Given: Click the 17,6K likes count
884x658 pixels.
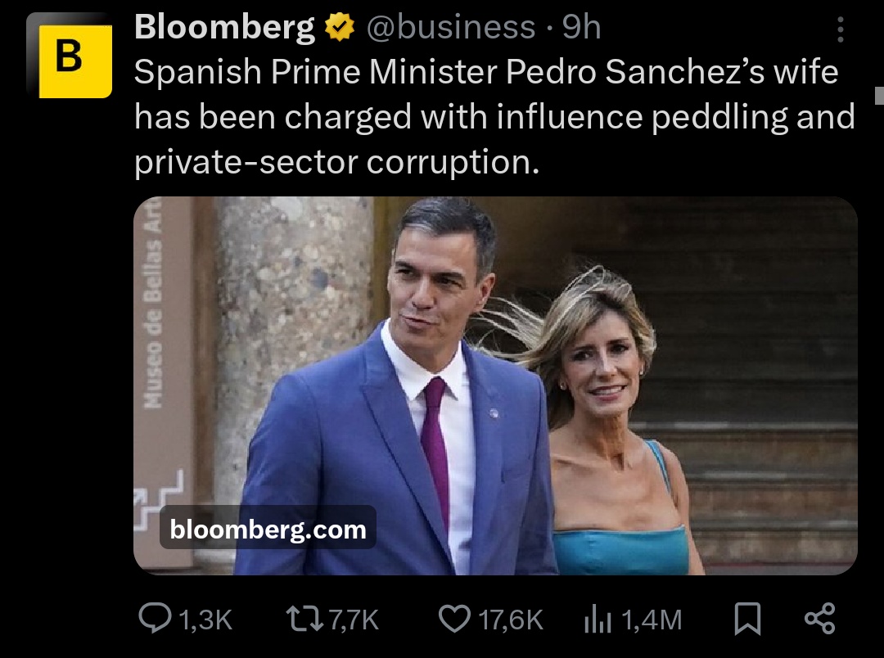Looking at the screenshot, I should click(x=511, y=620).
